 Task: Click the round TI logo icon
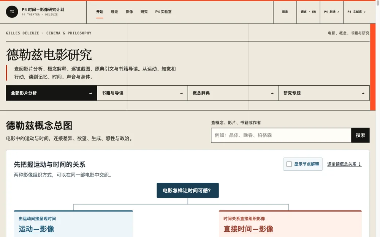12,12
